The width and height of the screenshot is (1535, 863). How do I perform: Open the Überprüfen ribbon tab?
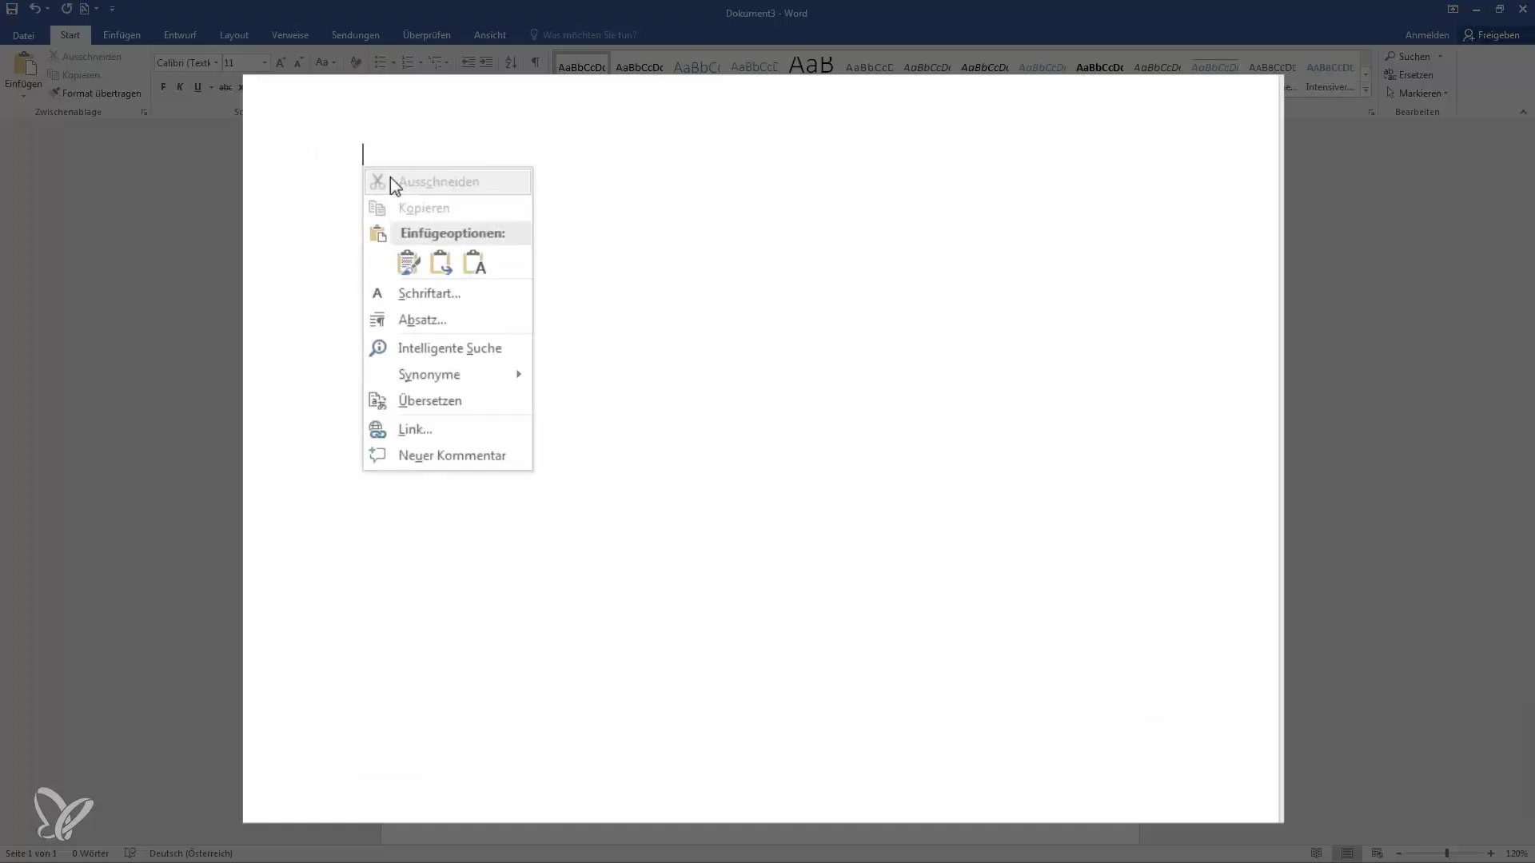427,35
